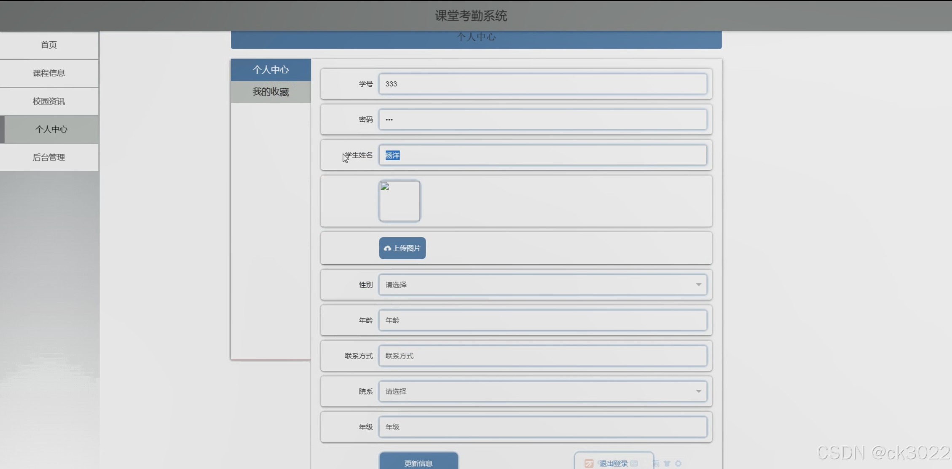The height and width of the screenshot is (469, 952).
Task: Open the 性别 dropdown
Action: pyautogui.click(x=542, y=285)
